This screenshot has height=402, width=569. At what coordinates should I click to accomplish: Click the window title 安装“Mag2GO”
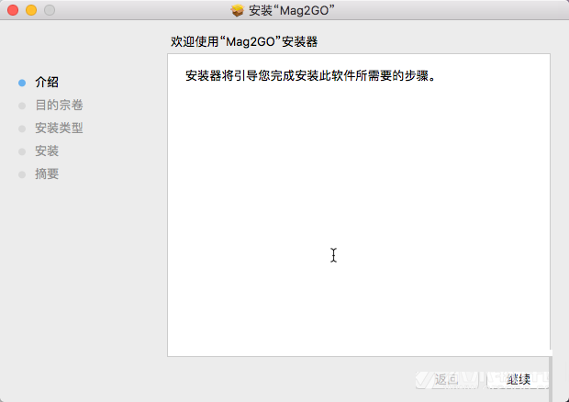pyautogui.click(x=291, y=10)
